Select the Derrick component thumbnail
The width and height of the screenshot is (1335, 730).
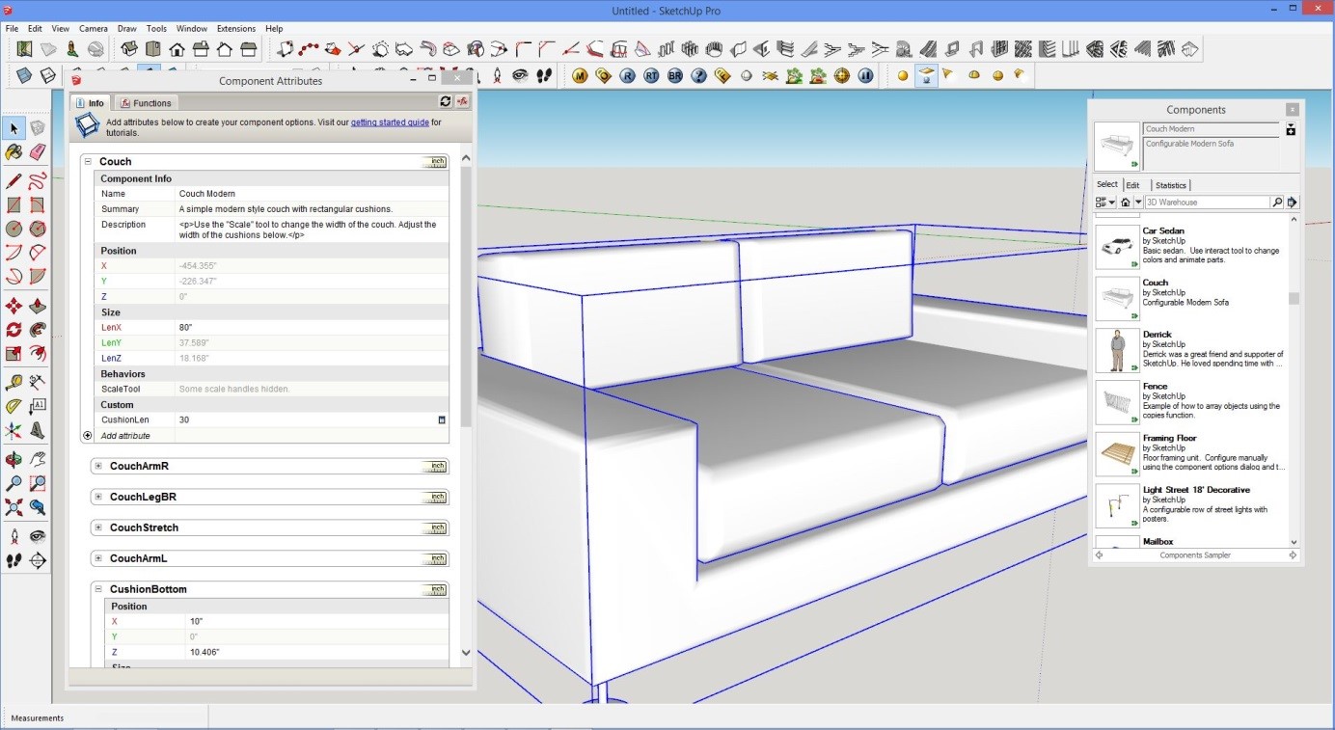click(1118, 350)
